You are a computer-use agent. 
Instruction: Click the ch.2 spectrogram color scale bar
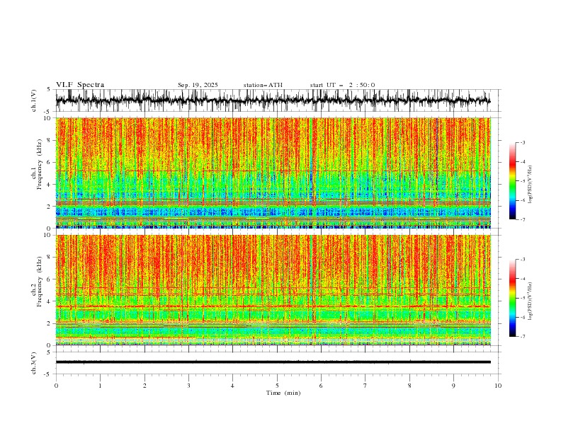512,298
